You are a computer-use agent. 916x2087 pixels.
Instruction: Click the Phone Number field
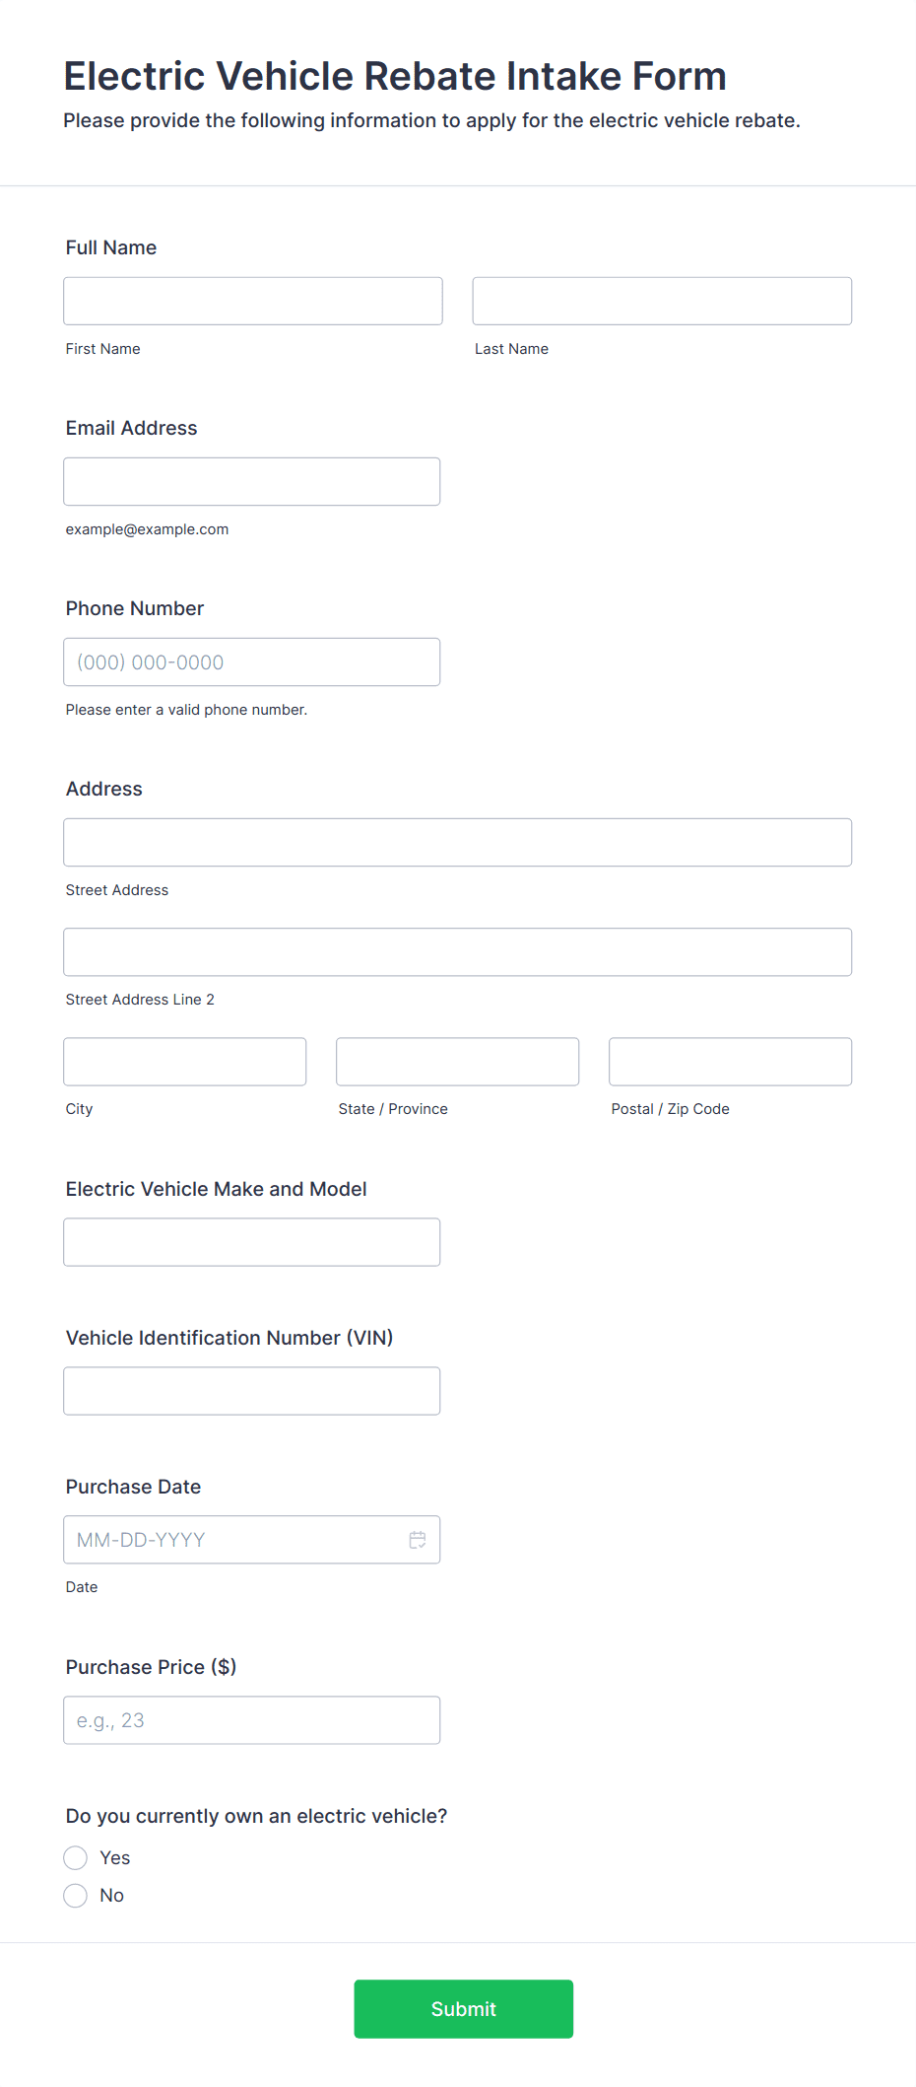(252, 661)
